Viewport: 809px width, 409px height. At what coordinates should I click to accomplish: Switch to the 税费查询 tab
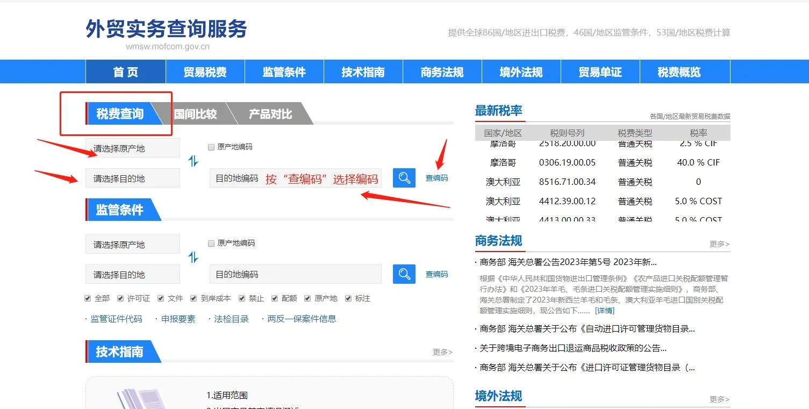tap(120, 114)
